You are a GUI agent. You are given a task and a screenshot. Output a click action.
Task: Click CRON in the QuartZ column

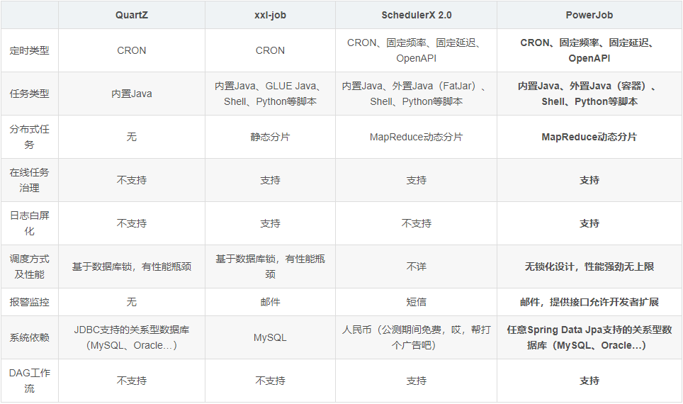pyautogui.click(x=132, y=50)
